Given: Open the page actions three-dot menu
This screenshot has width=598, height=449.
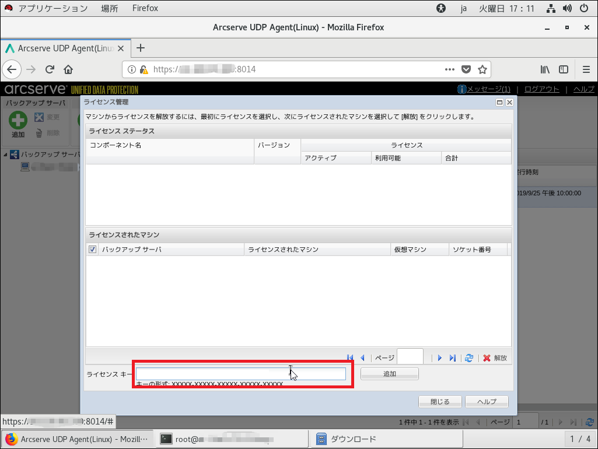Looking at the screenshot, I should 450,69.
